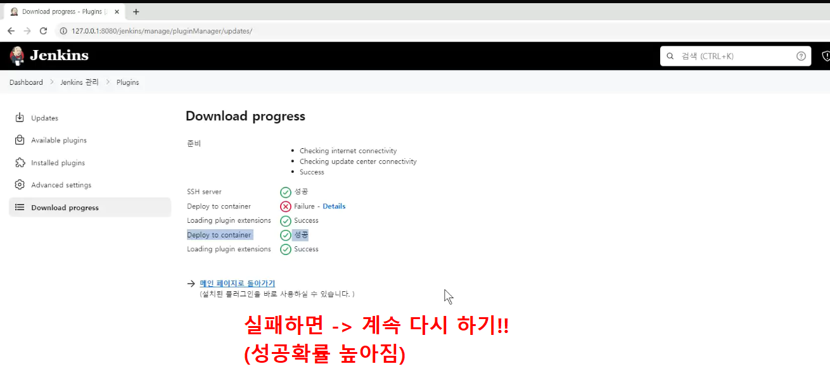Click the highlighted 성공 status text
The image size is (830, 390).
301,235
